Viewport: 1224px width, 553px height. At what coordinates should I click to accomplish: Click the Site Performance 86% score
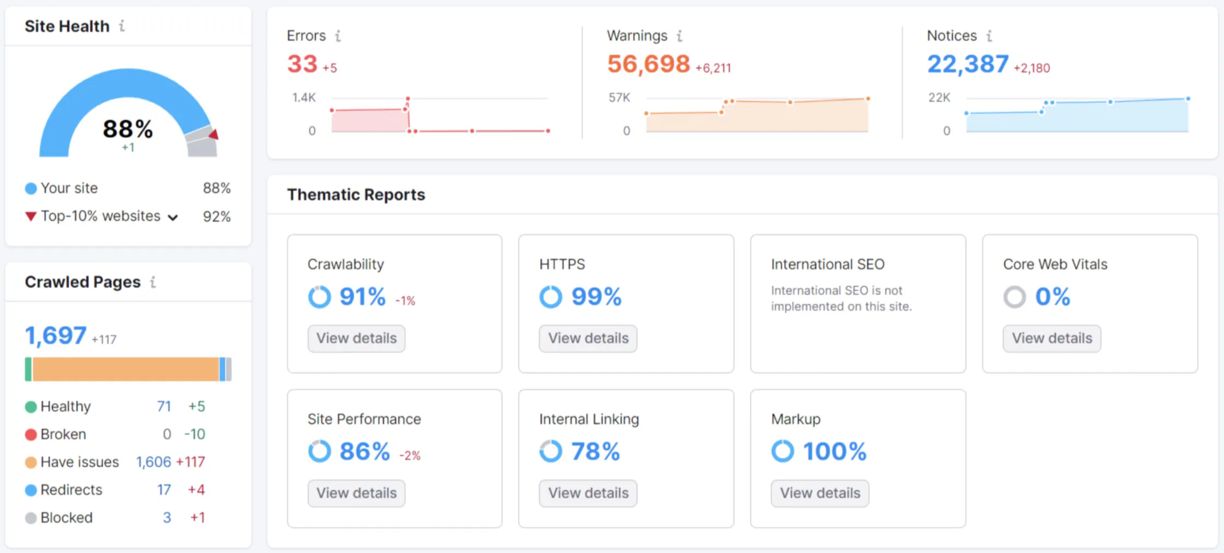coord(364,452)
